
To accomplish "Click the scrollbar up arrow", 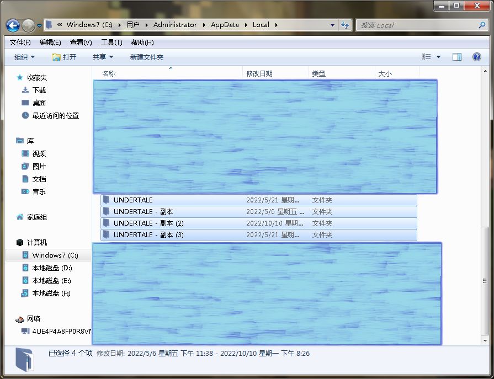I will tap(485, 71).
